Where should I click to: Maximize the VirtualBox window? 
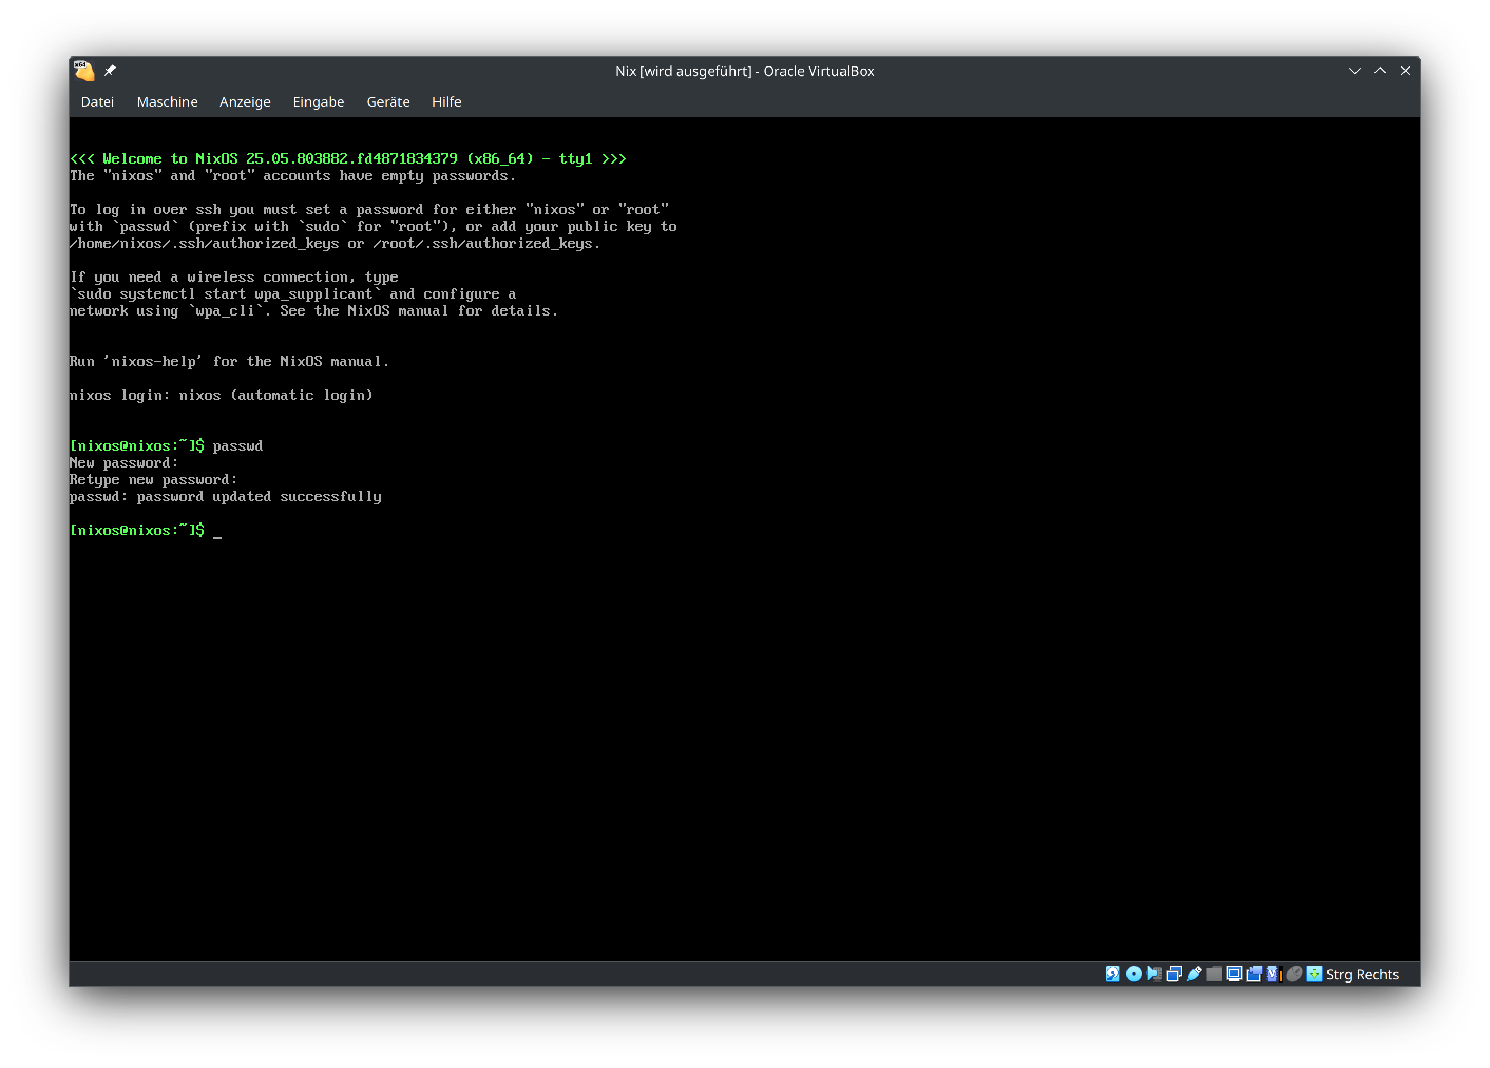coord(1380,71)
